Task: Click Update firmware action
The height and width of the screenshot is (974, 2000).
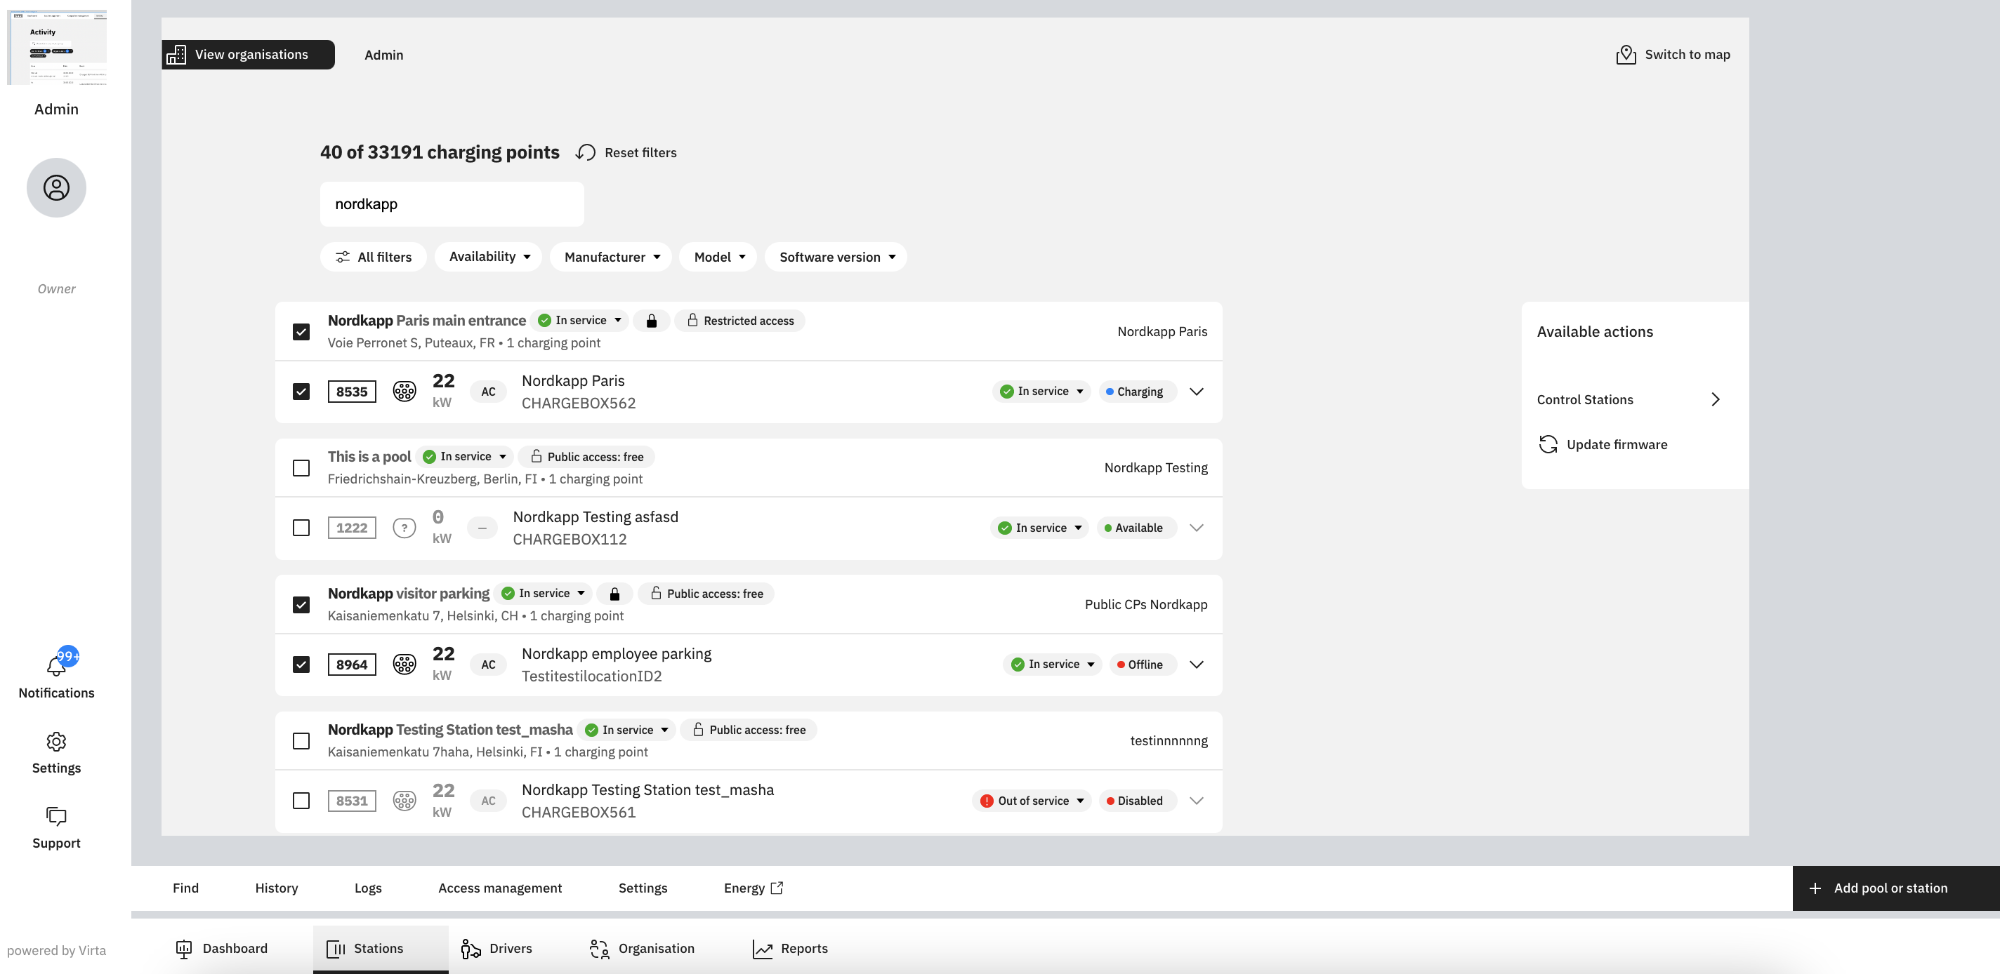Action: (x=1603, y=444)
